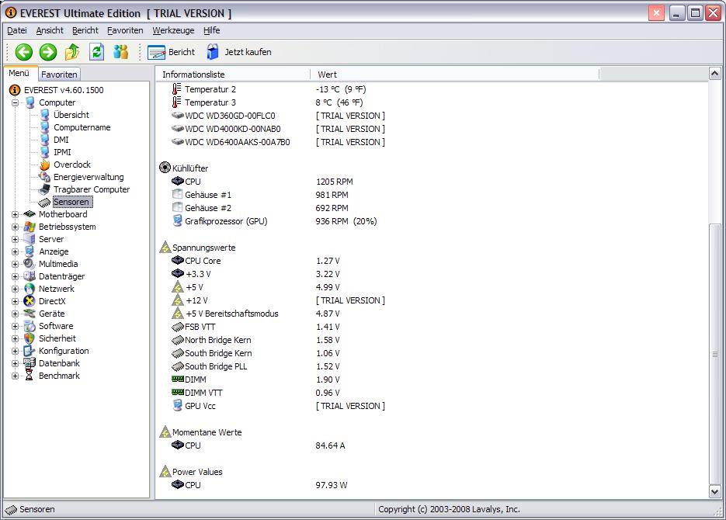Open the Favoriten menu
This screenshot has width=726, height=520.
(125, 30)
